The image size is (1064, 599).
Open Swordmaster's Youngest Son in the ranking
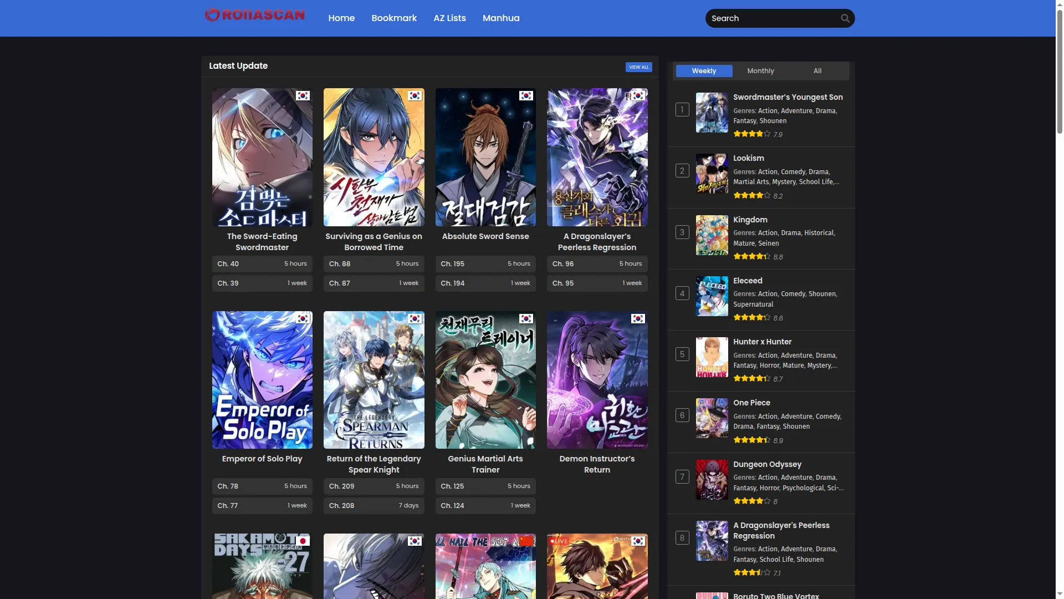(x=788, y=97)
